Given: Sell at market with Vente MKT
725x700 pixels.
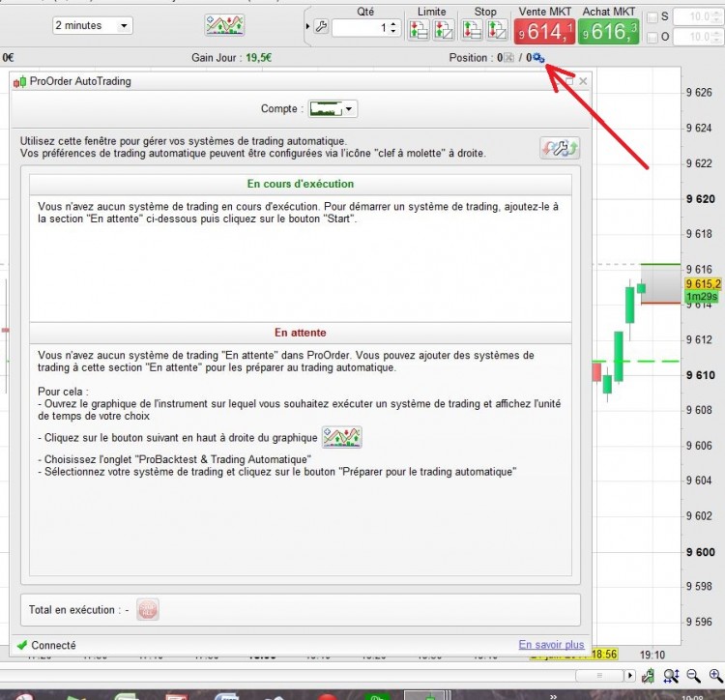Looking at the screenshot, I should tap(544, 32).
